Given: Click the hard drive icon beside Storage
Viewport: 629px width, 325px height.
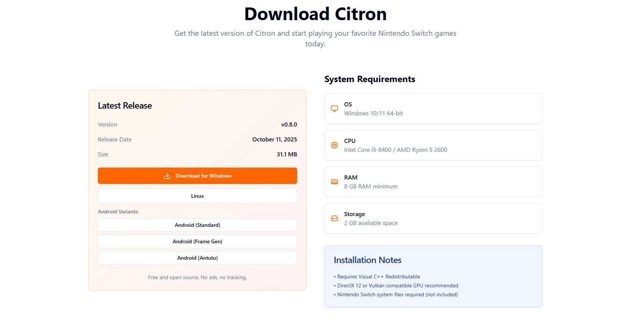Looking at the screenshot, I should coord(334,218).
